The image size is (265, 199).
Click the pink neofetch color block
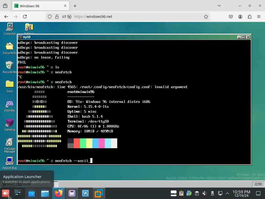pos(101,143)
